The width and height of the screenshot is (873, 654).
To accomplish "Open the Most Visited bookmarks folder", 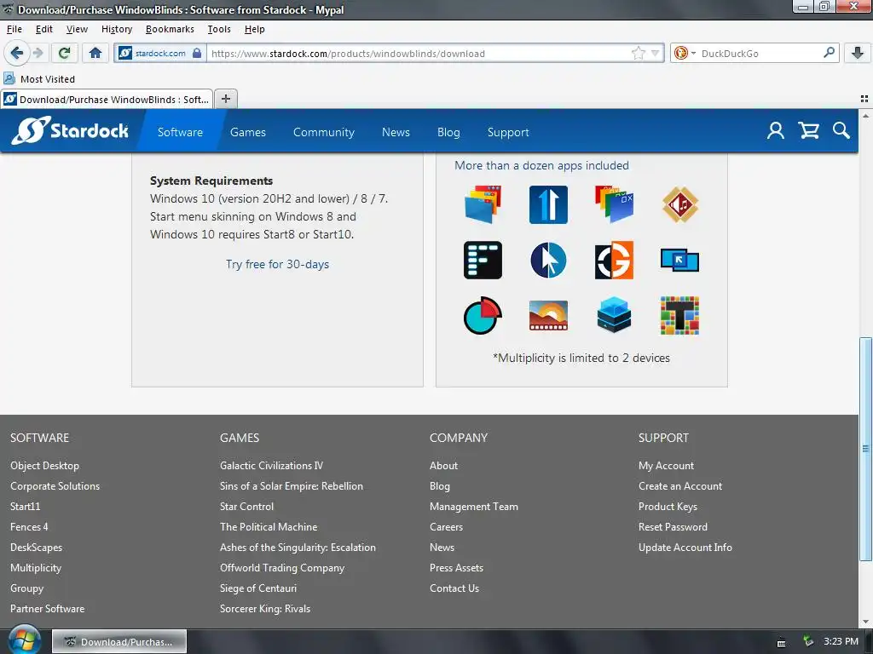I will [x=39, y=79].
